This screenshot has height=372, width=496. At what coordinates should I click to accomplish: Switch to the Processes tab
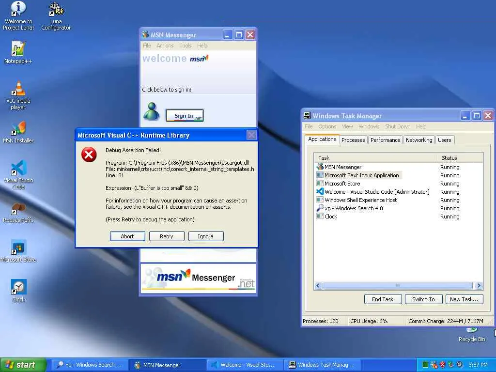click(353, 140)
